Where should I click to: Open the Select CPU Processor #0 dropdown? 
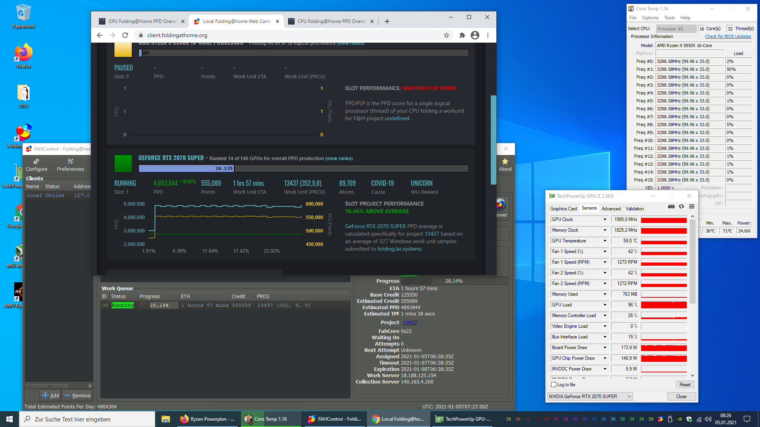(676, 28)
